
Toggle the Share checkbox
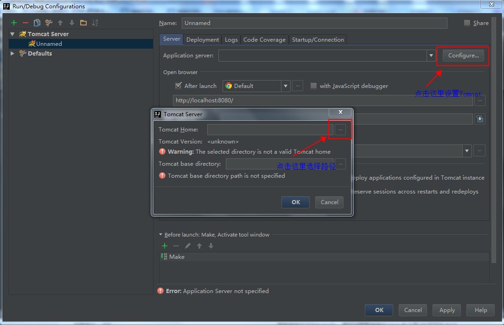click(x=467, y=23)
